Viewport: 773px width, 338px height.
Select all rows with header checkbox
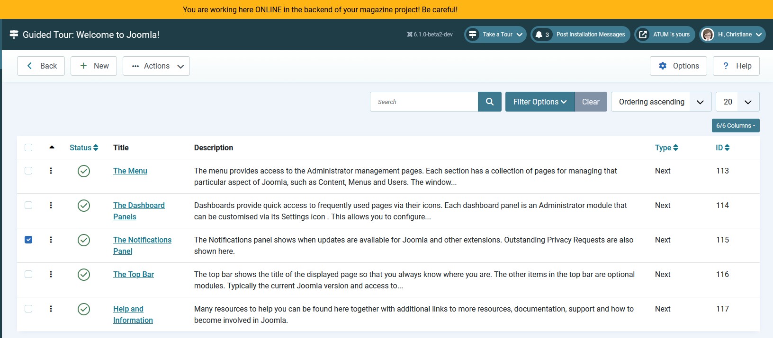coord(28,147)
